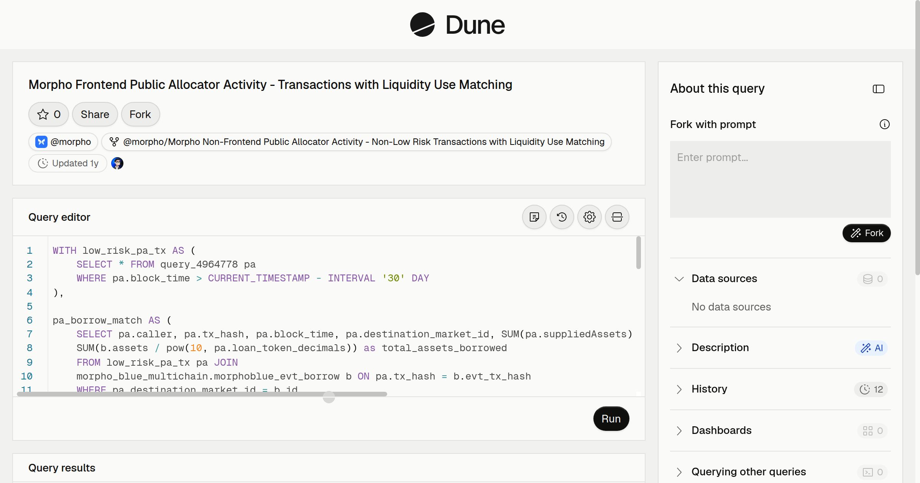Open query version history clock icon
The height and width of the screenshot is (483, 920).
coord(562,217)
